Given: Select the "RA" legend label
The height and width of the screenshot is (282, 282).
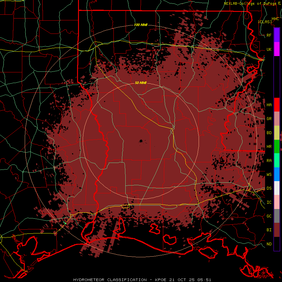Looking at the screenshot, I should 269,161.
